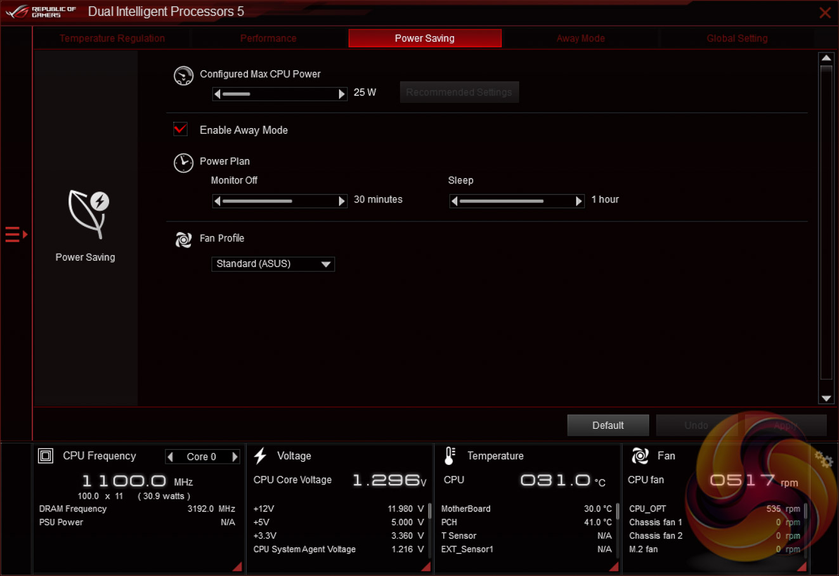
Task: Expand the Voltage panel corner triangle
Action: click(x=426, y=566)
